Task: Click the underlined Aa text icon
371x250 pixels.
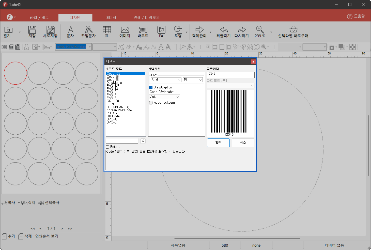Action: [154, 47]
